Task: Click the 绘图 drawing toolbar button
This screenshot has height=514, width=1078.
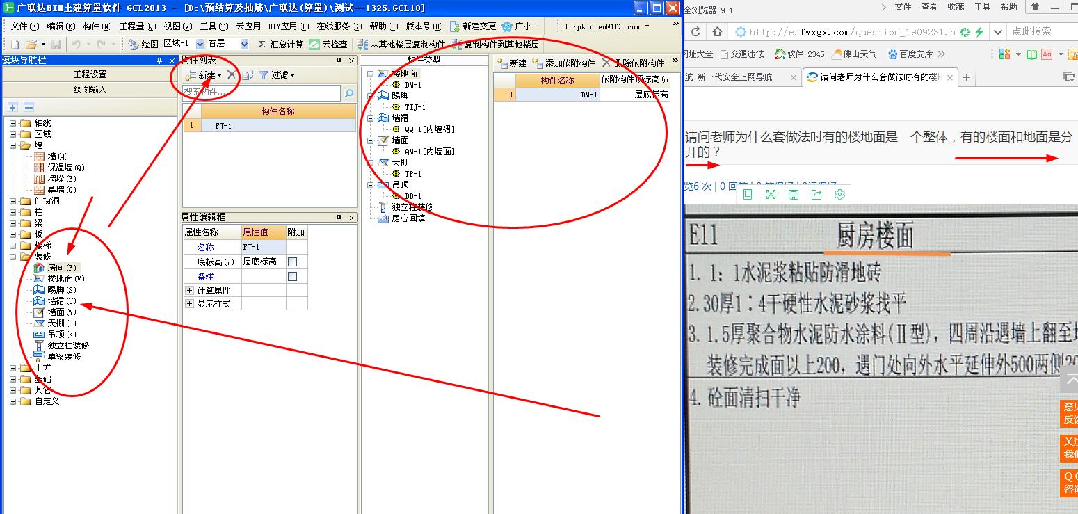Action: [143, 44]
